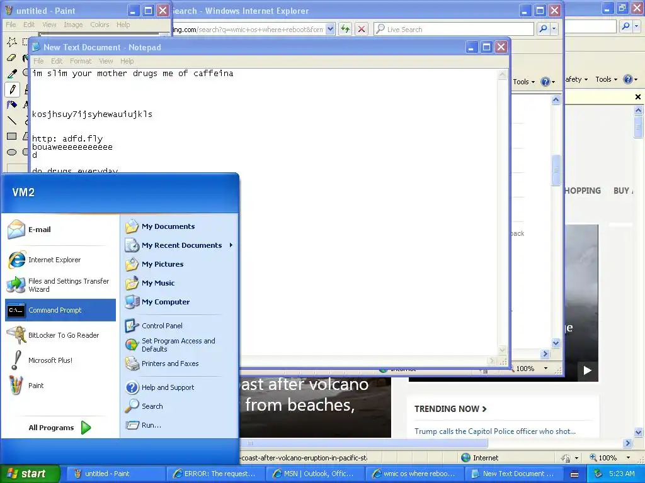Click the Start button

pos(30,474)
